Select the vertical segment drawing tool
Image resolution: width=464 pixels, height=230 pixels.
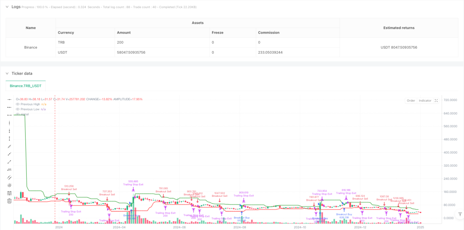(x=9, y=138)
